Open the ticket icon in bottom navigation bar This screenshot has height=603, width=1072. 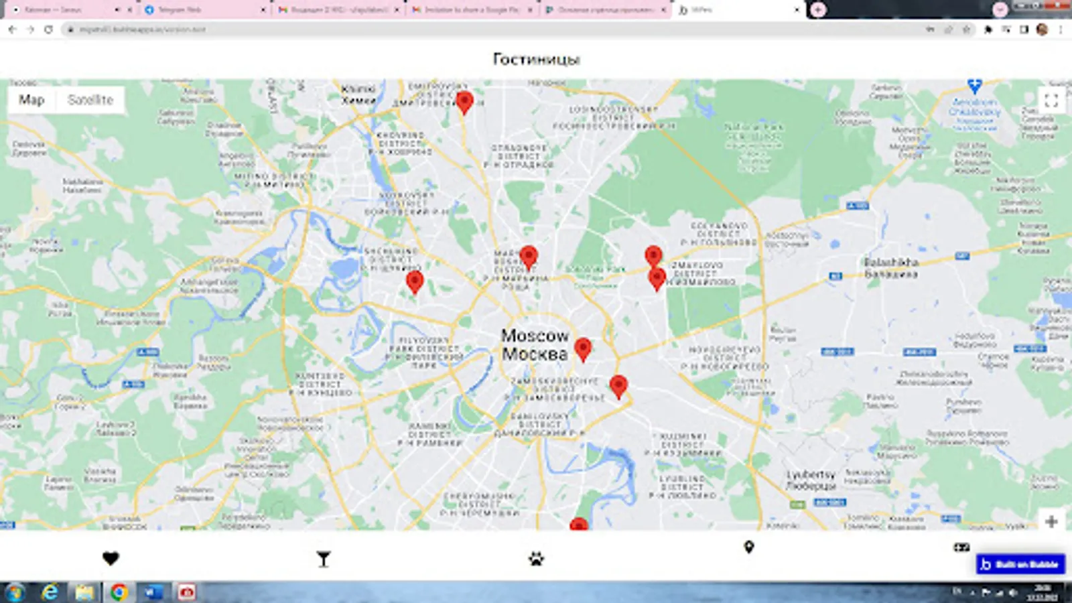(x=961, y=547)
